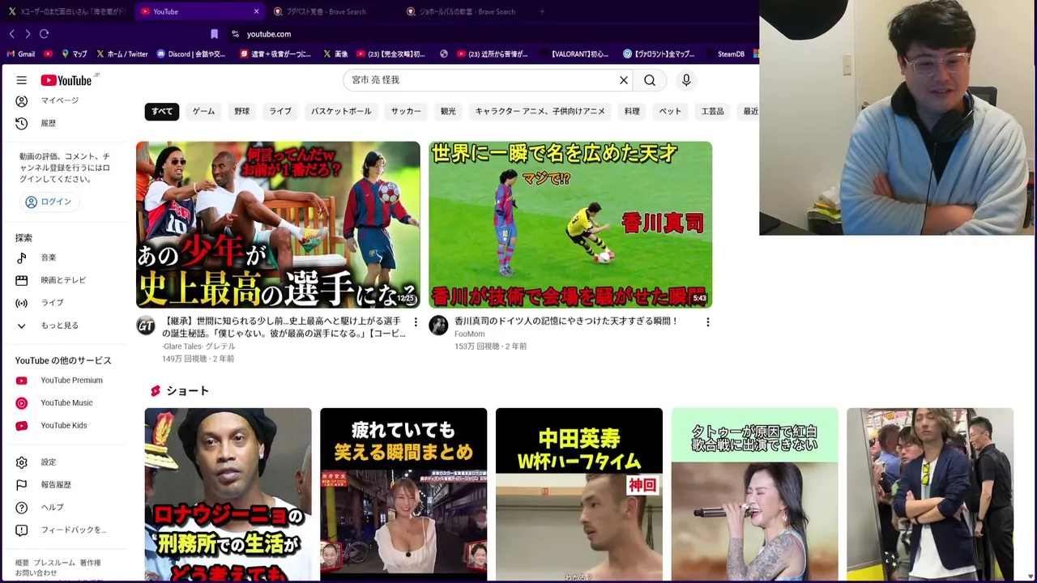Open more options for the 【継承】 video
Image resolution: width=1037 pixels, height=583 pixels.
[416, 322]
